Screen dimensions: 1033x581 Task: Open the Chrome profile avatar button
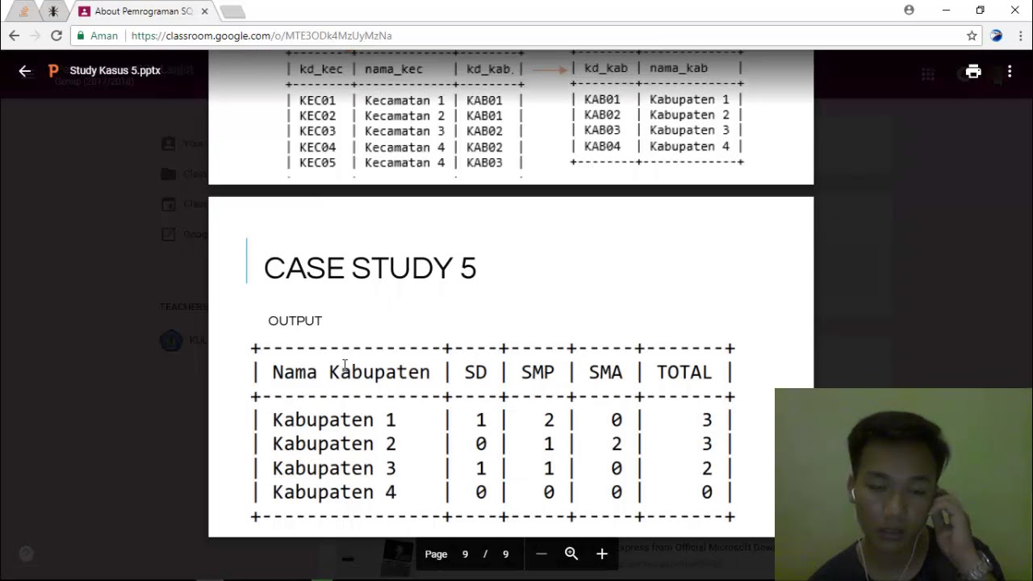[910, 10]
